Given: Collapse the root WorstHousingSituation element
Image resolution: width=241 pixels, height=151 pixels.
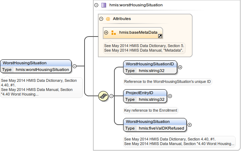Looking at the screenshot, I should point(75,66).
